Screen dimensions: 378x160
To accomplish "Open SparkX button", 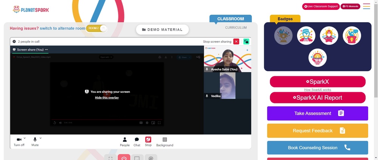I will tap(318, 82).
